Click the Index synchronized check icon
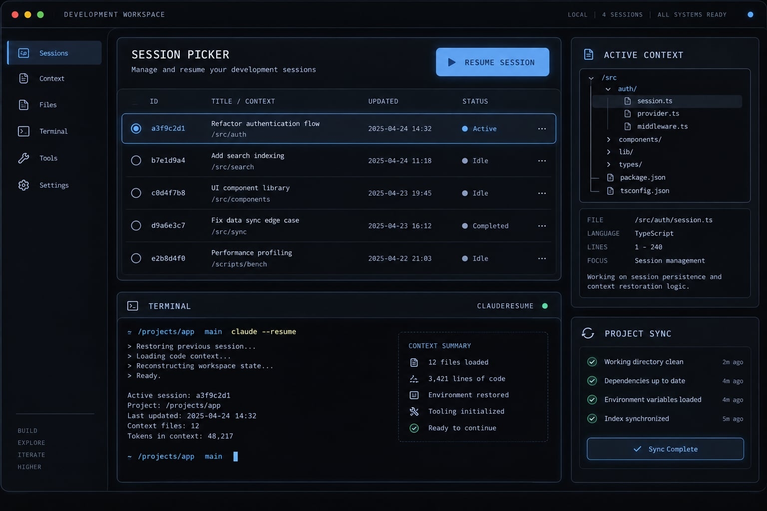 point(592,419)
